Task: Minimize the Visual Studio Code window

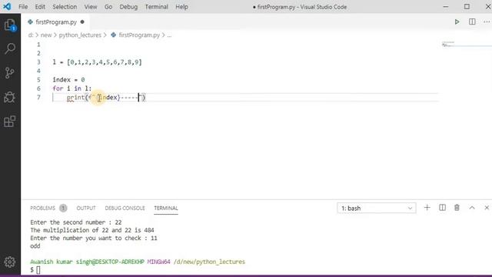Action: point(446,7)
